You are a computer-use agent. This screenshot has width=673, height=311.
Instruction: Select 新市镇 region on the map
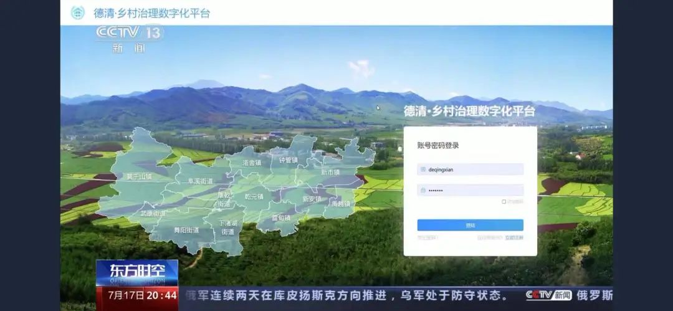tap(330, 171)
